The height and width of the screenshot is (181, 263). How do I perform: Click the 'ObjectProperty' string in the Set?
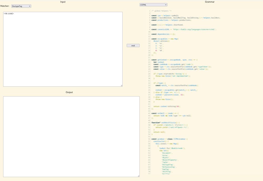click(170, 160)
